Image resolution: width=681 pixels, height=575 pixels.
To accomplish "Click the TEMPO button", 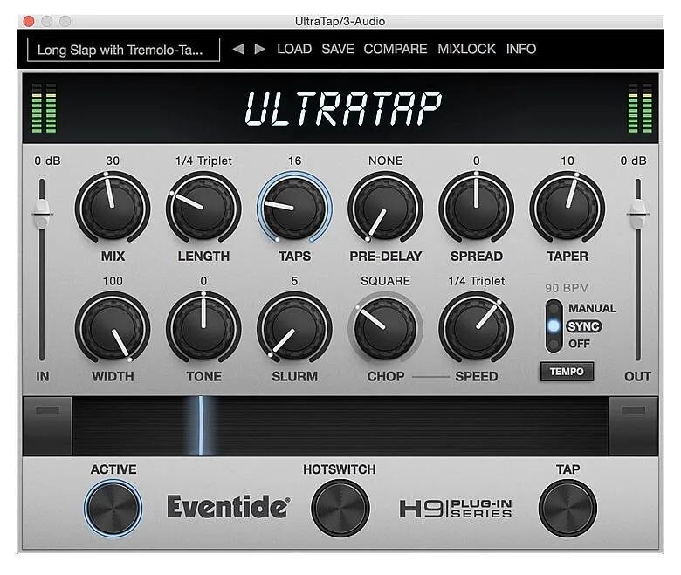I will pos(567,372).
